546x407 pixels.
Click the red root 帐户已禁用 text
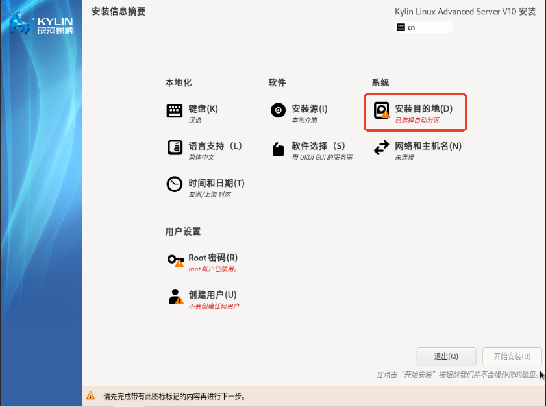(x=213, y=269)
